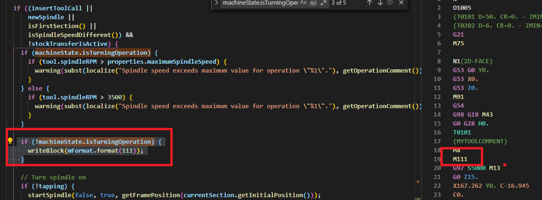Click the 'isFirstSection() ||' line
The width and height of the screenshot is (542, 200).
[62, 26]
